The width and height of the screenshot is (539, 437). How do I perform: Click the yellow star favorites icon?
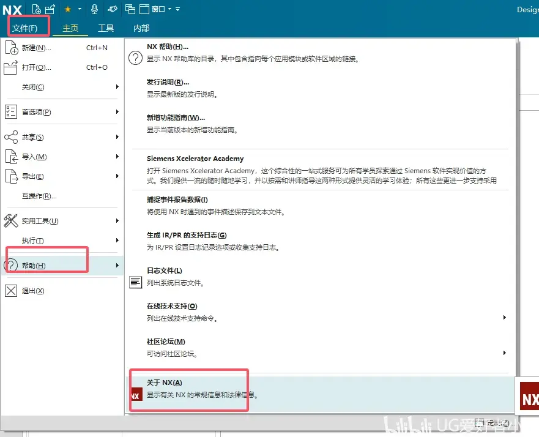tap(68, 9)
